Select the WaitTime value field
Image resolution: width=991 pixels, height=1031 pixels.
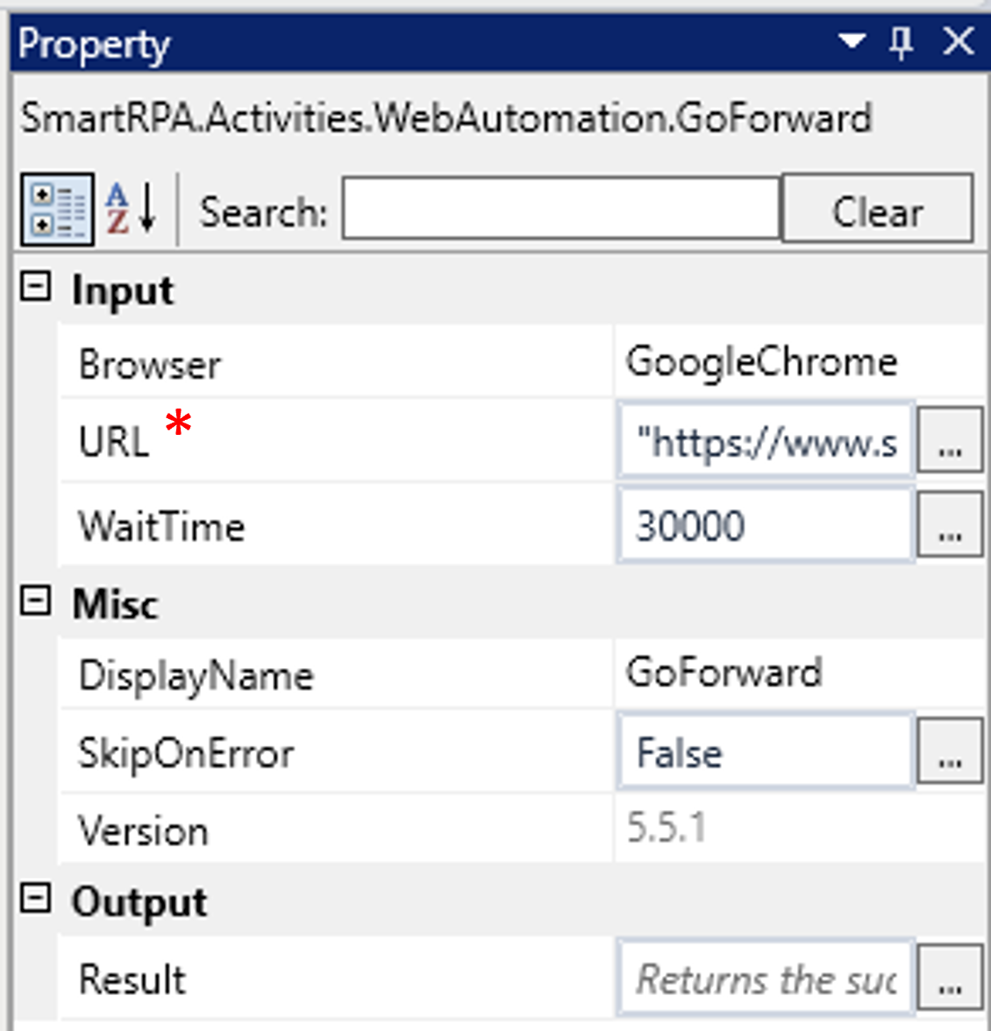[763, 525]
